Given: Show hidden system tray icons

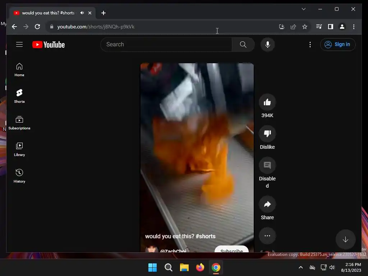Looking at the screenshot, I should [301, 267].
